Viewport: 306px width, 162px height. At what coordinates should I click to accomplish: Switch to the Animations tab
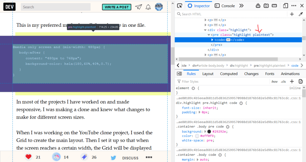pyautogui.click(x=290, y=74)
